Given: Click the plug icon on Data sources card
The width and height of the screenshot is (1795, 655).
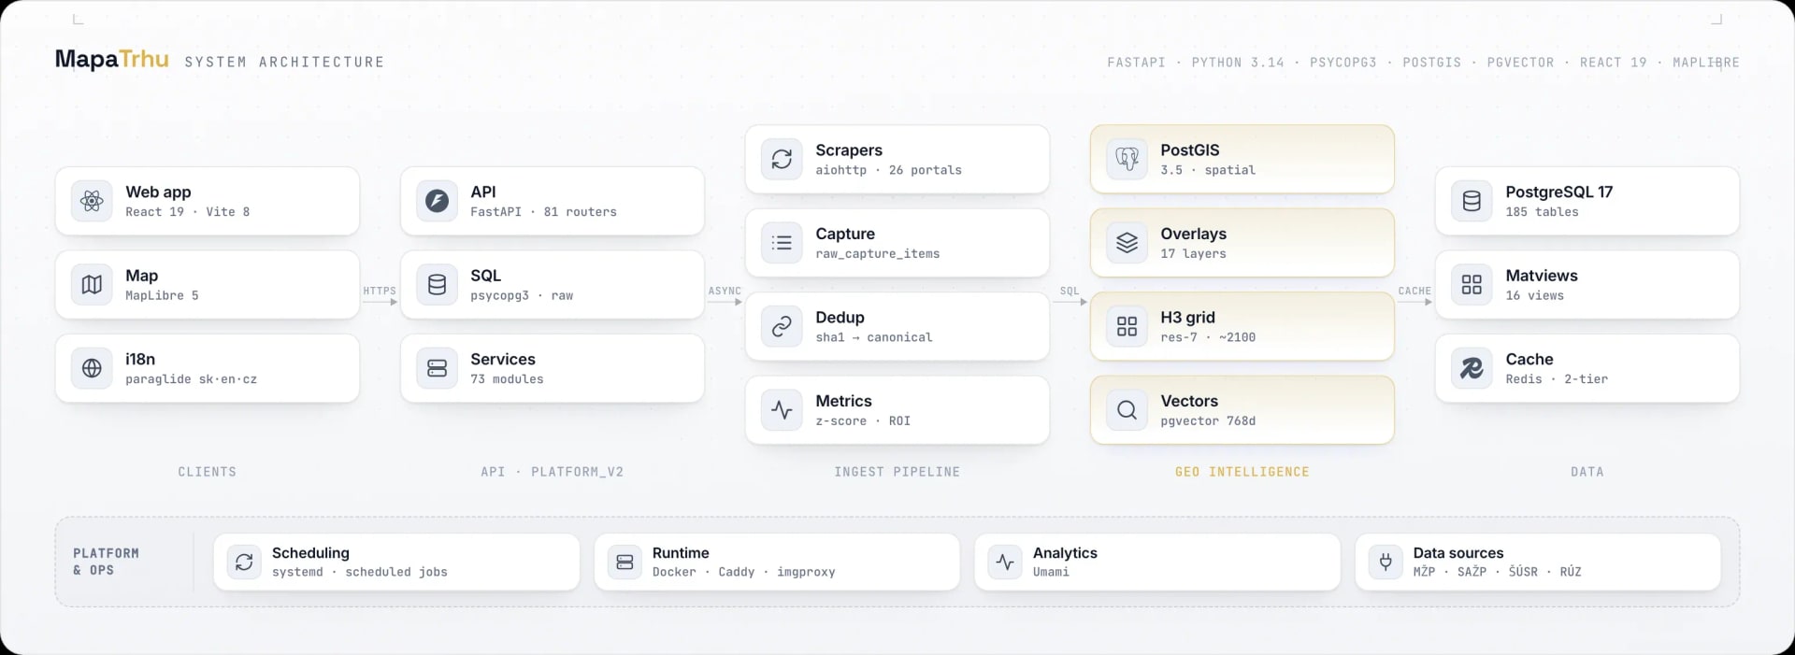Looking at the screenshot, I should pyautogui.click(x=1386, y=562).
